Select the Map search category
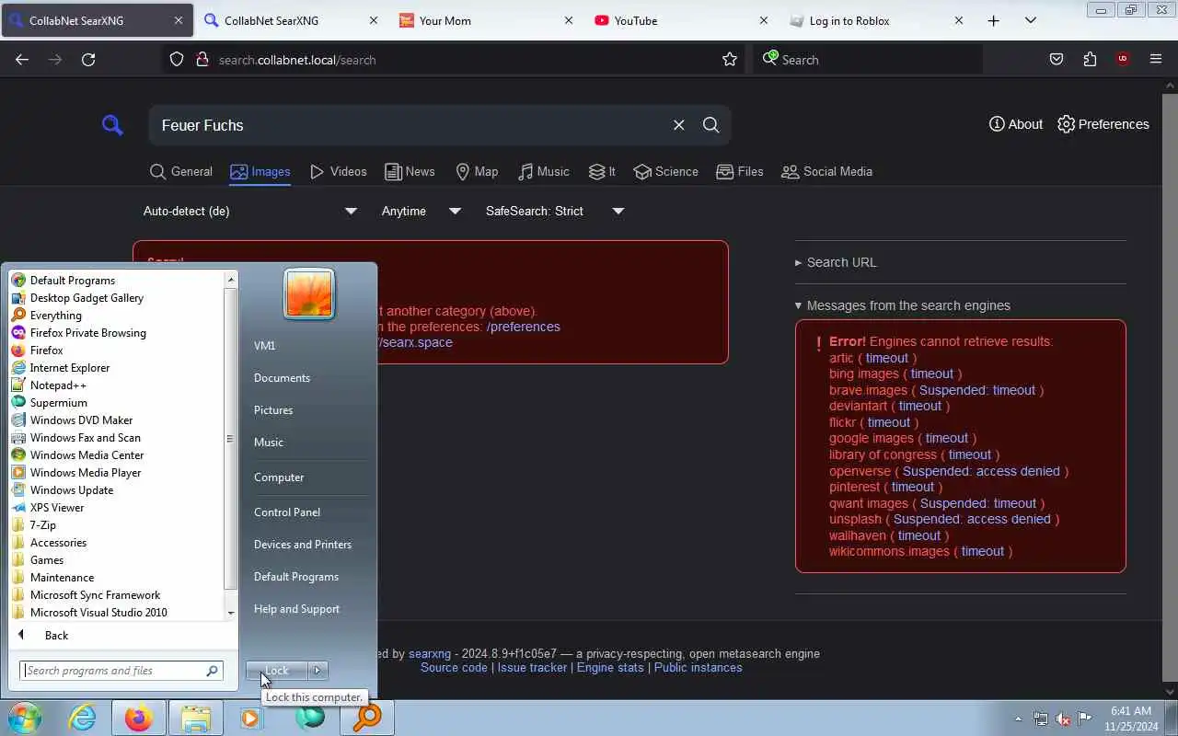Image resolution: width=1178 pixels, height=736 pixels. point(477,172)
